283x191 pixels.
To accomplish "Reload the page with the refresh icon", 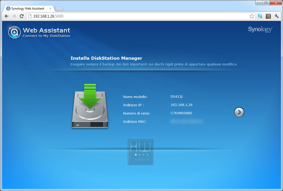I will pyautogui.click(x=22, y=16).
